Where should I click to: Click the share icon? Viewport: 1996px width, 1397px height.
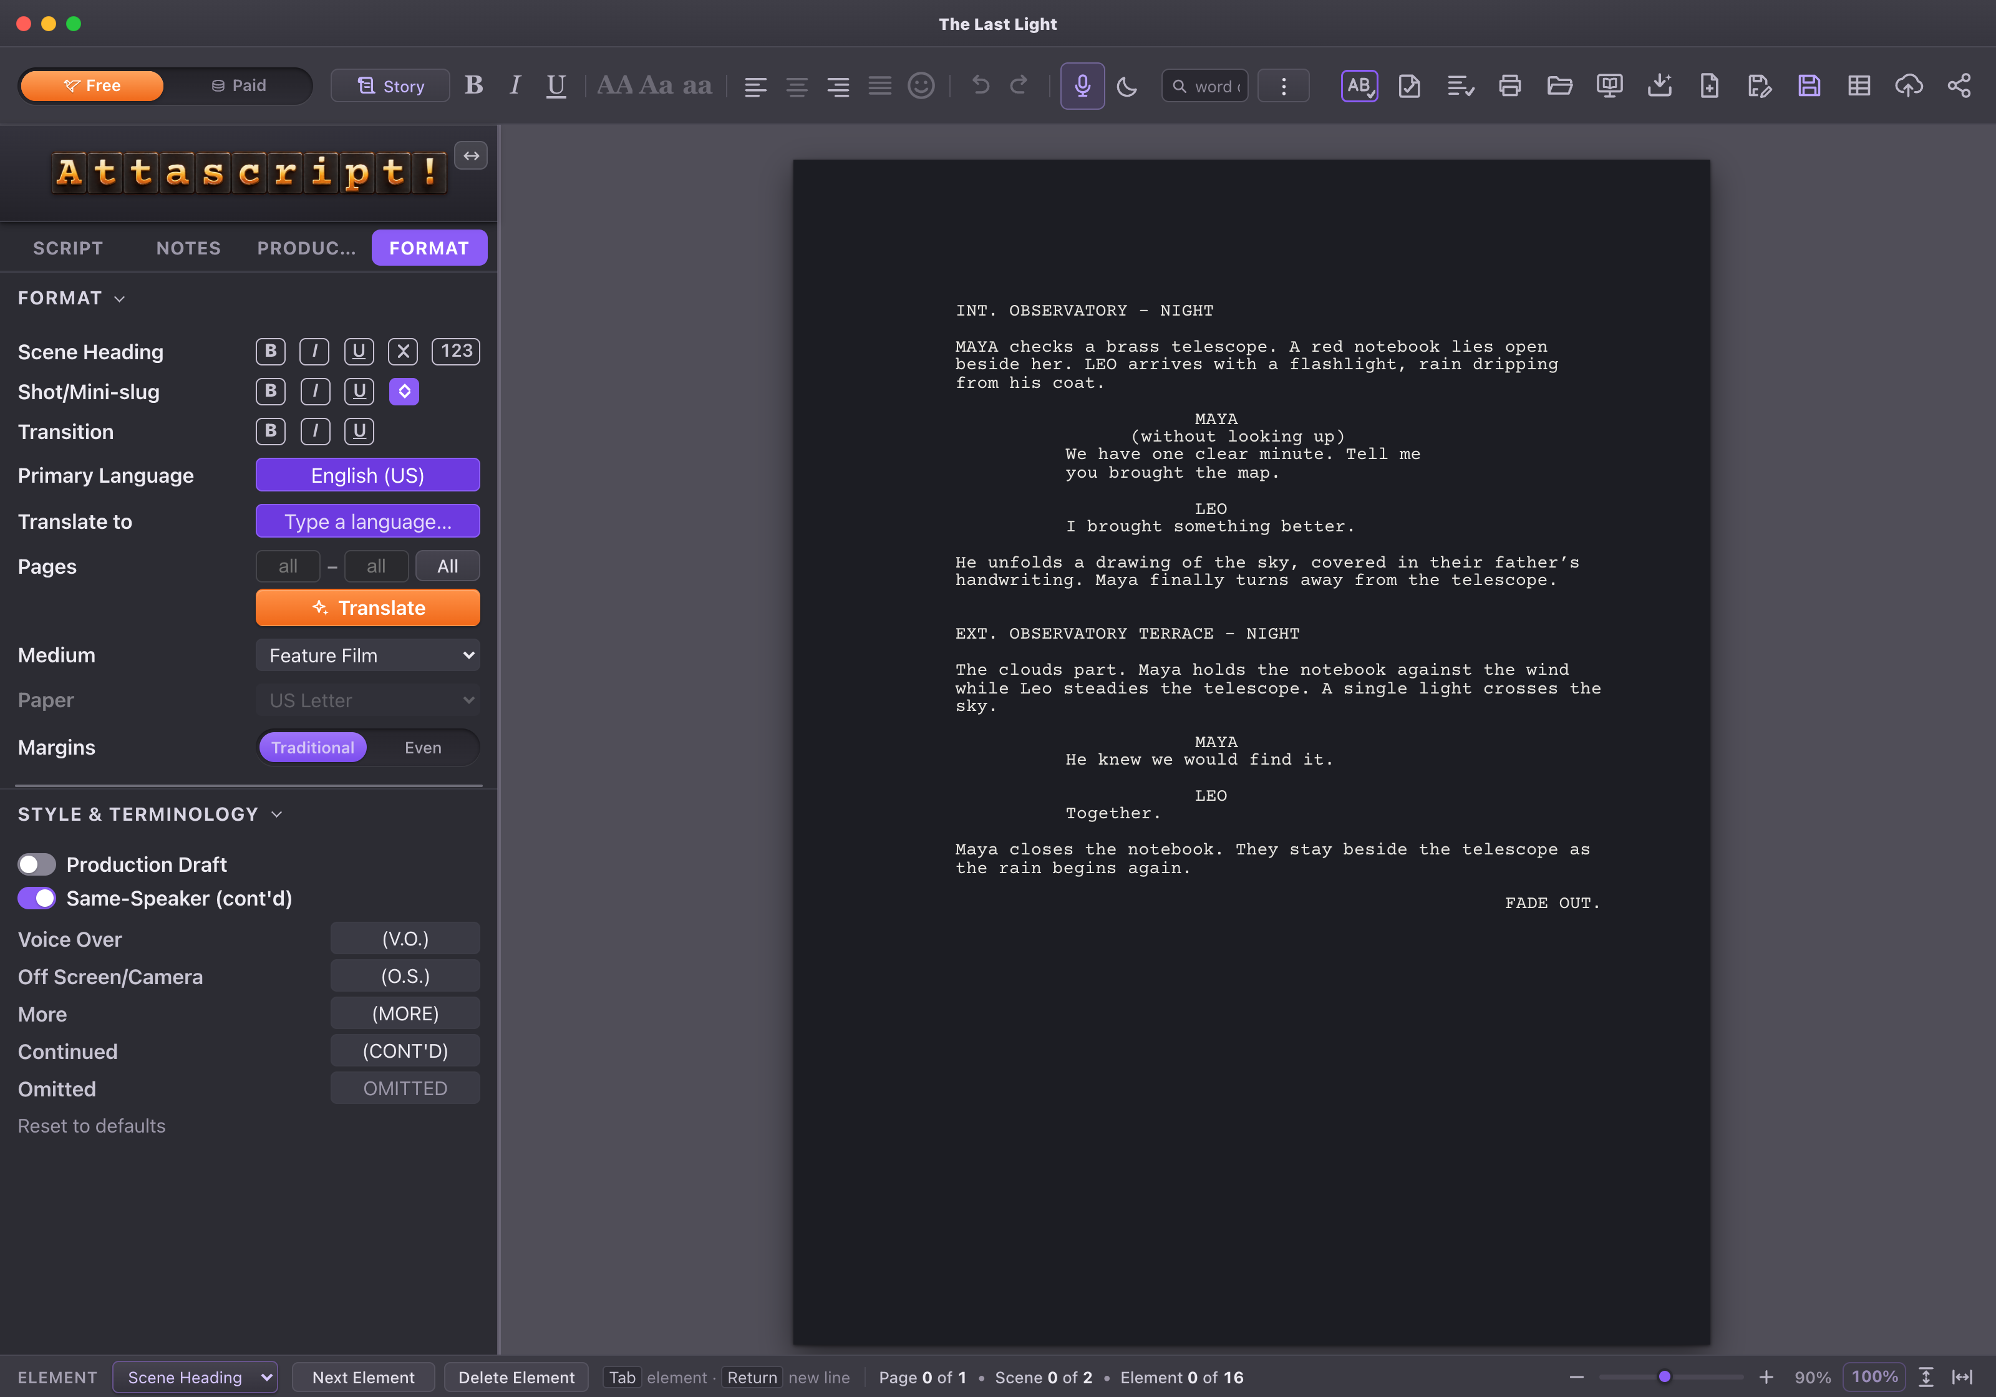coord(1959,85)
